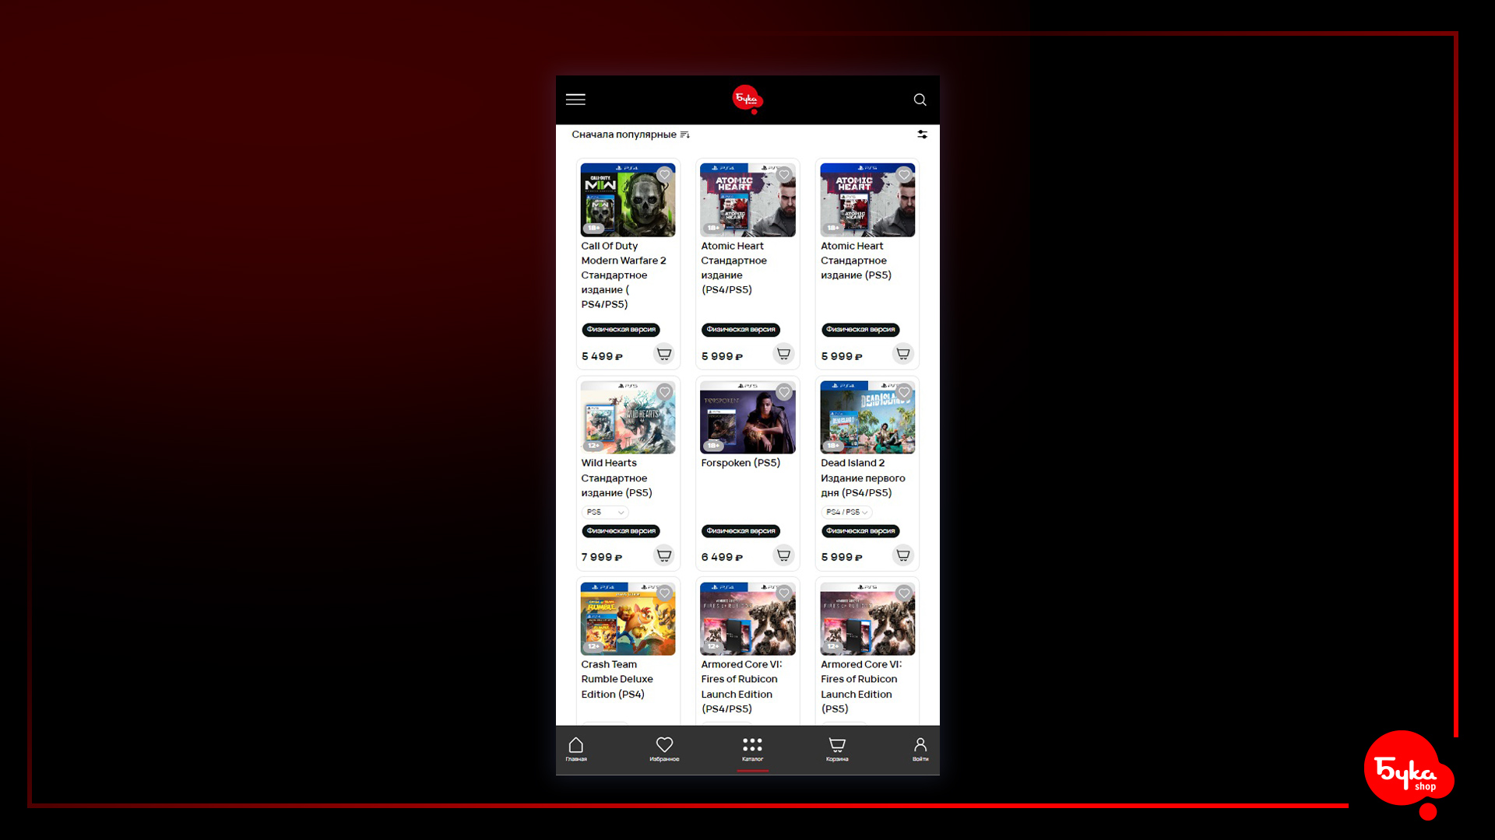This screenshot has width=1495, height=840.
Task: Open the filter sliders icon
Action: [x=922, y=135]
